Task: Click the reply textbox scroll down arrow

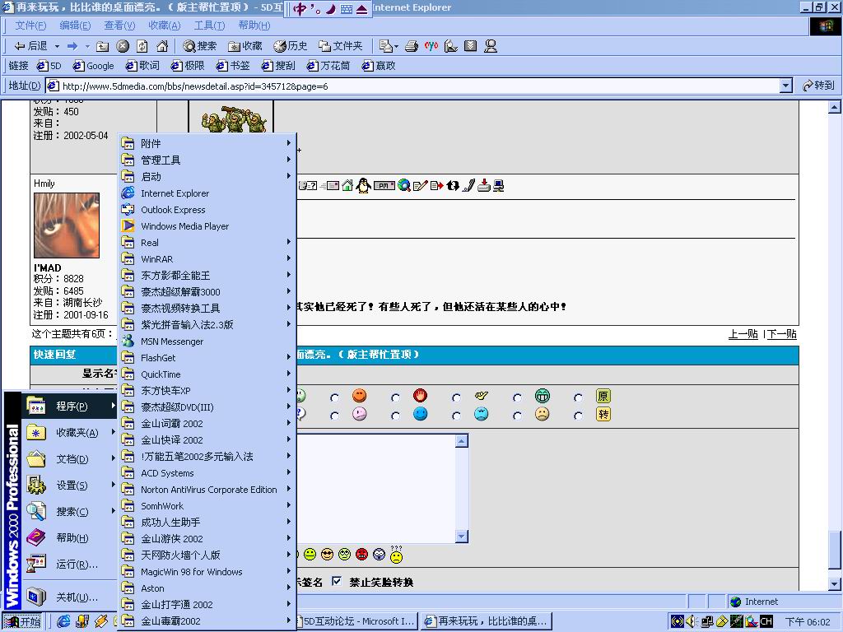Action: [x=462, y=537]
